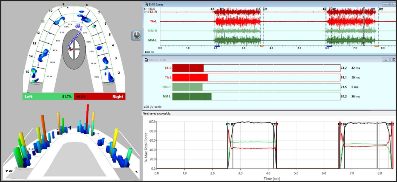Click the blue segment at 2.0 seconds
Image resolution: width=397 pixels, height=182 pixels.
217,46
